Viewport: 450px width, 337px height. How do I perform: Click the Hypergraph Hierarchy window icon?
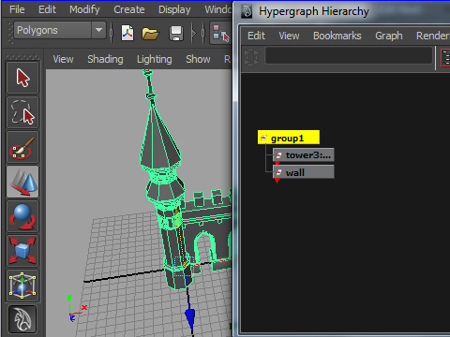click(247, 11)
